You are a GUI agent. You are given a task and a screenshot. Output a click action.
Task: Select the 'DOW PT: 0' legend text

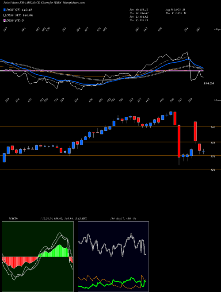coord(15,20)
